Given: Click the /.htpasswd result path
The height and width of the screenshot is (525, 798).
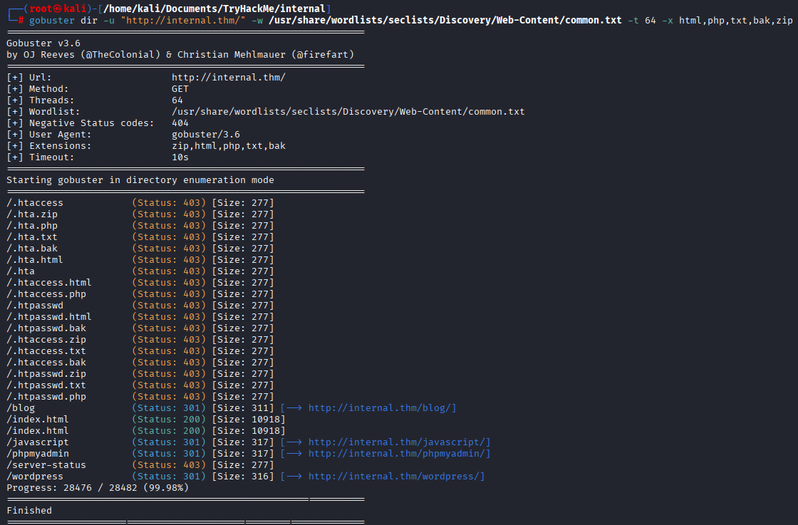Looking at the screenshot, I should coord(35,305).
